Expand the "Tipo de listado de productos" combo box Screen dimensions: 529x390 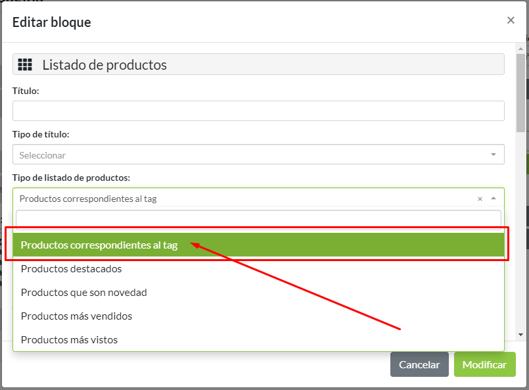(258, 198)
